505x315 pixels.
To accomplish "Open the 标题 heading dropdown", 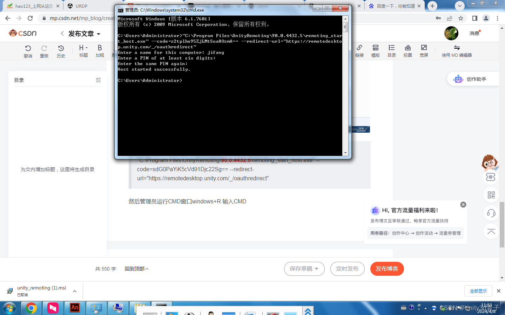I will (83, 51).
